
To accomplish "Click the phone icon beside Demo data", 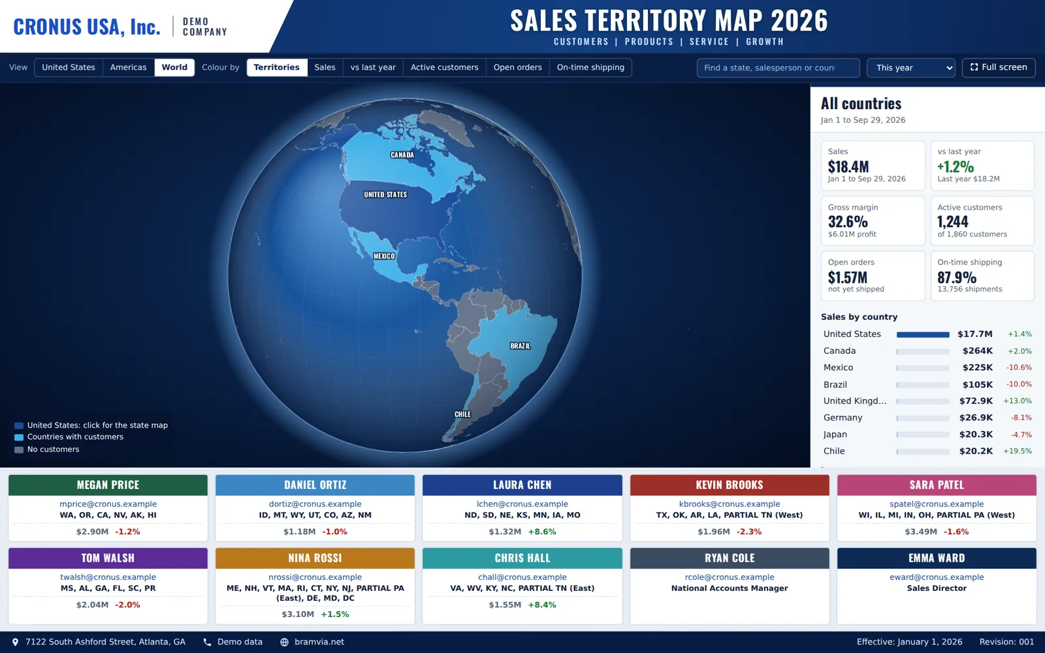I will click(207, 642).
